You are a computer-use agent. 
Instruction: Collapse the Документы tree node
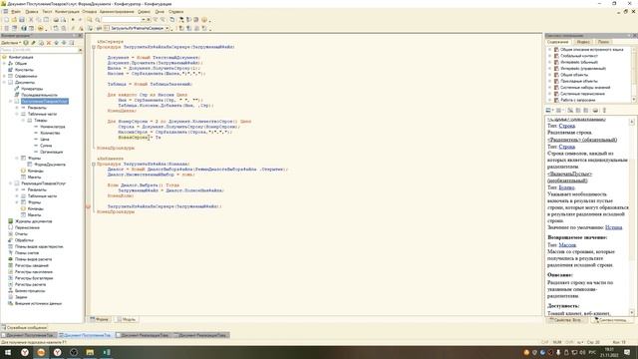point(4,82)
